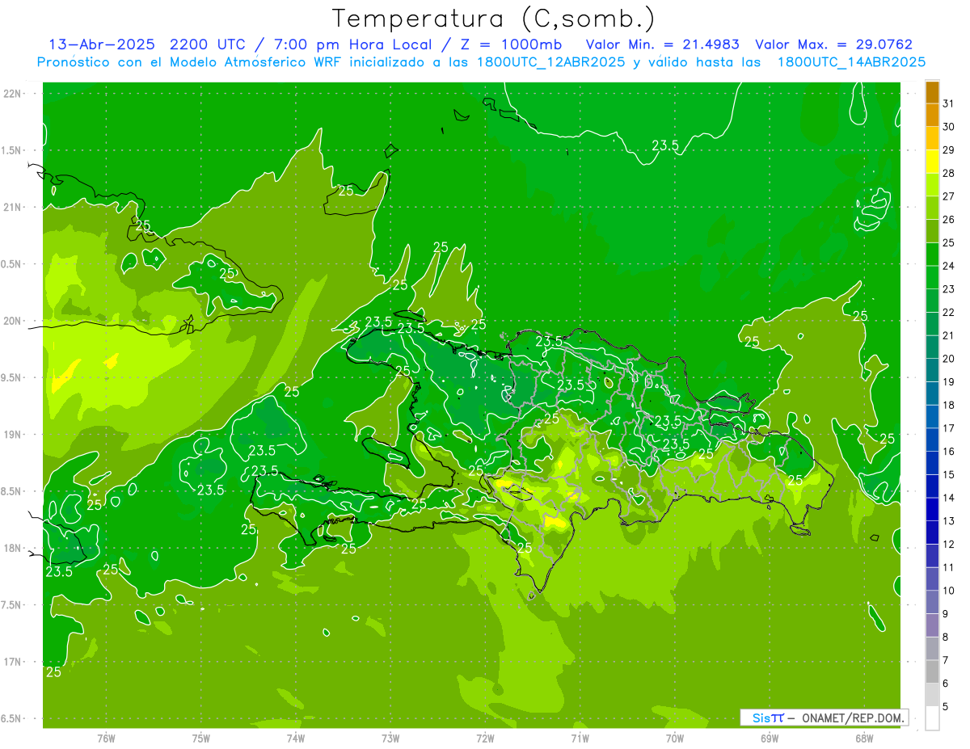Click the legend scale label "31"
This screenshot has height=749, width=970.
948,103
